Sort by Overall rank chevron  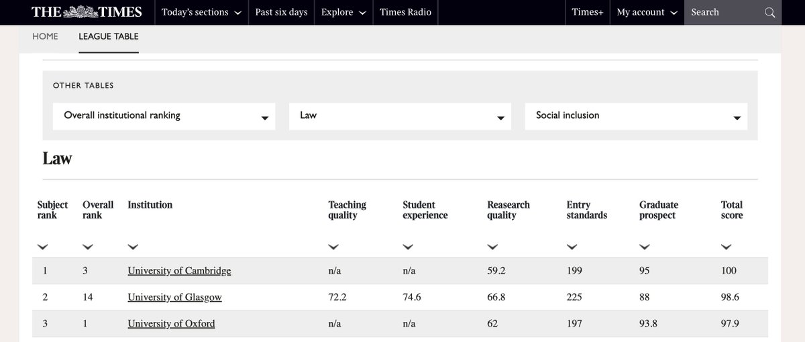(88, 247)
